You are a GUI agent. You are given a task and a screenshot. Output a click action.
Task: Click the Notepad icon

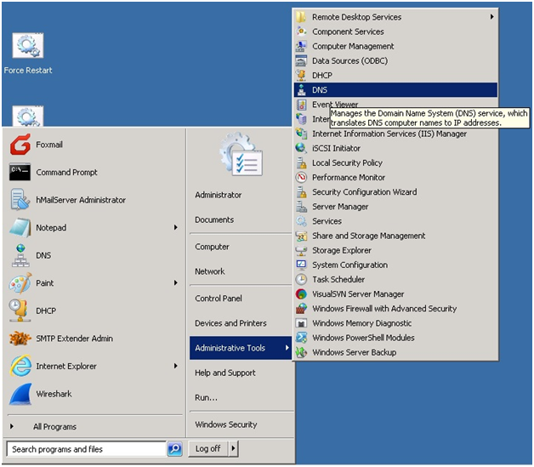(20, 227)
